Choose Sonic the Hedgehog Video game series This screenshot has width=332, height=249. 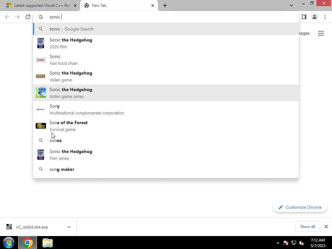[166, 93]
